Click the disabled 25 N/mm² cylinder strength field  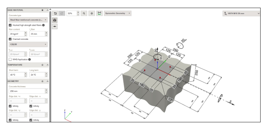tap(16, 54)
